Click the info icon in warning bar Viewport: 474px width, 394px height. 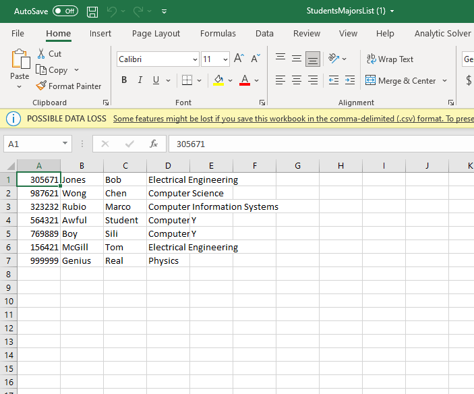pos(13,119)
